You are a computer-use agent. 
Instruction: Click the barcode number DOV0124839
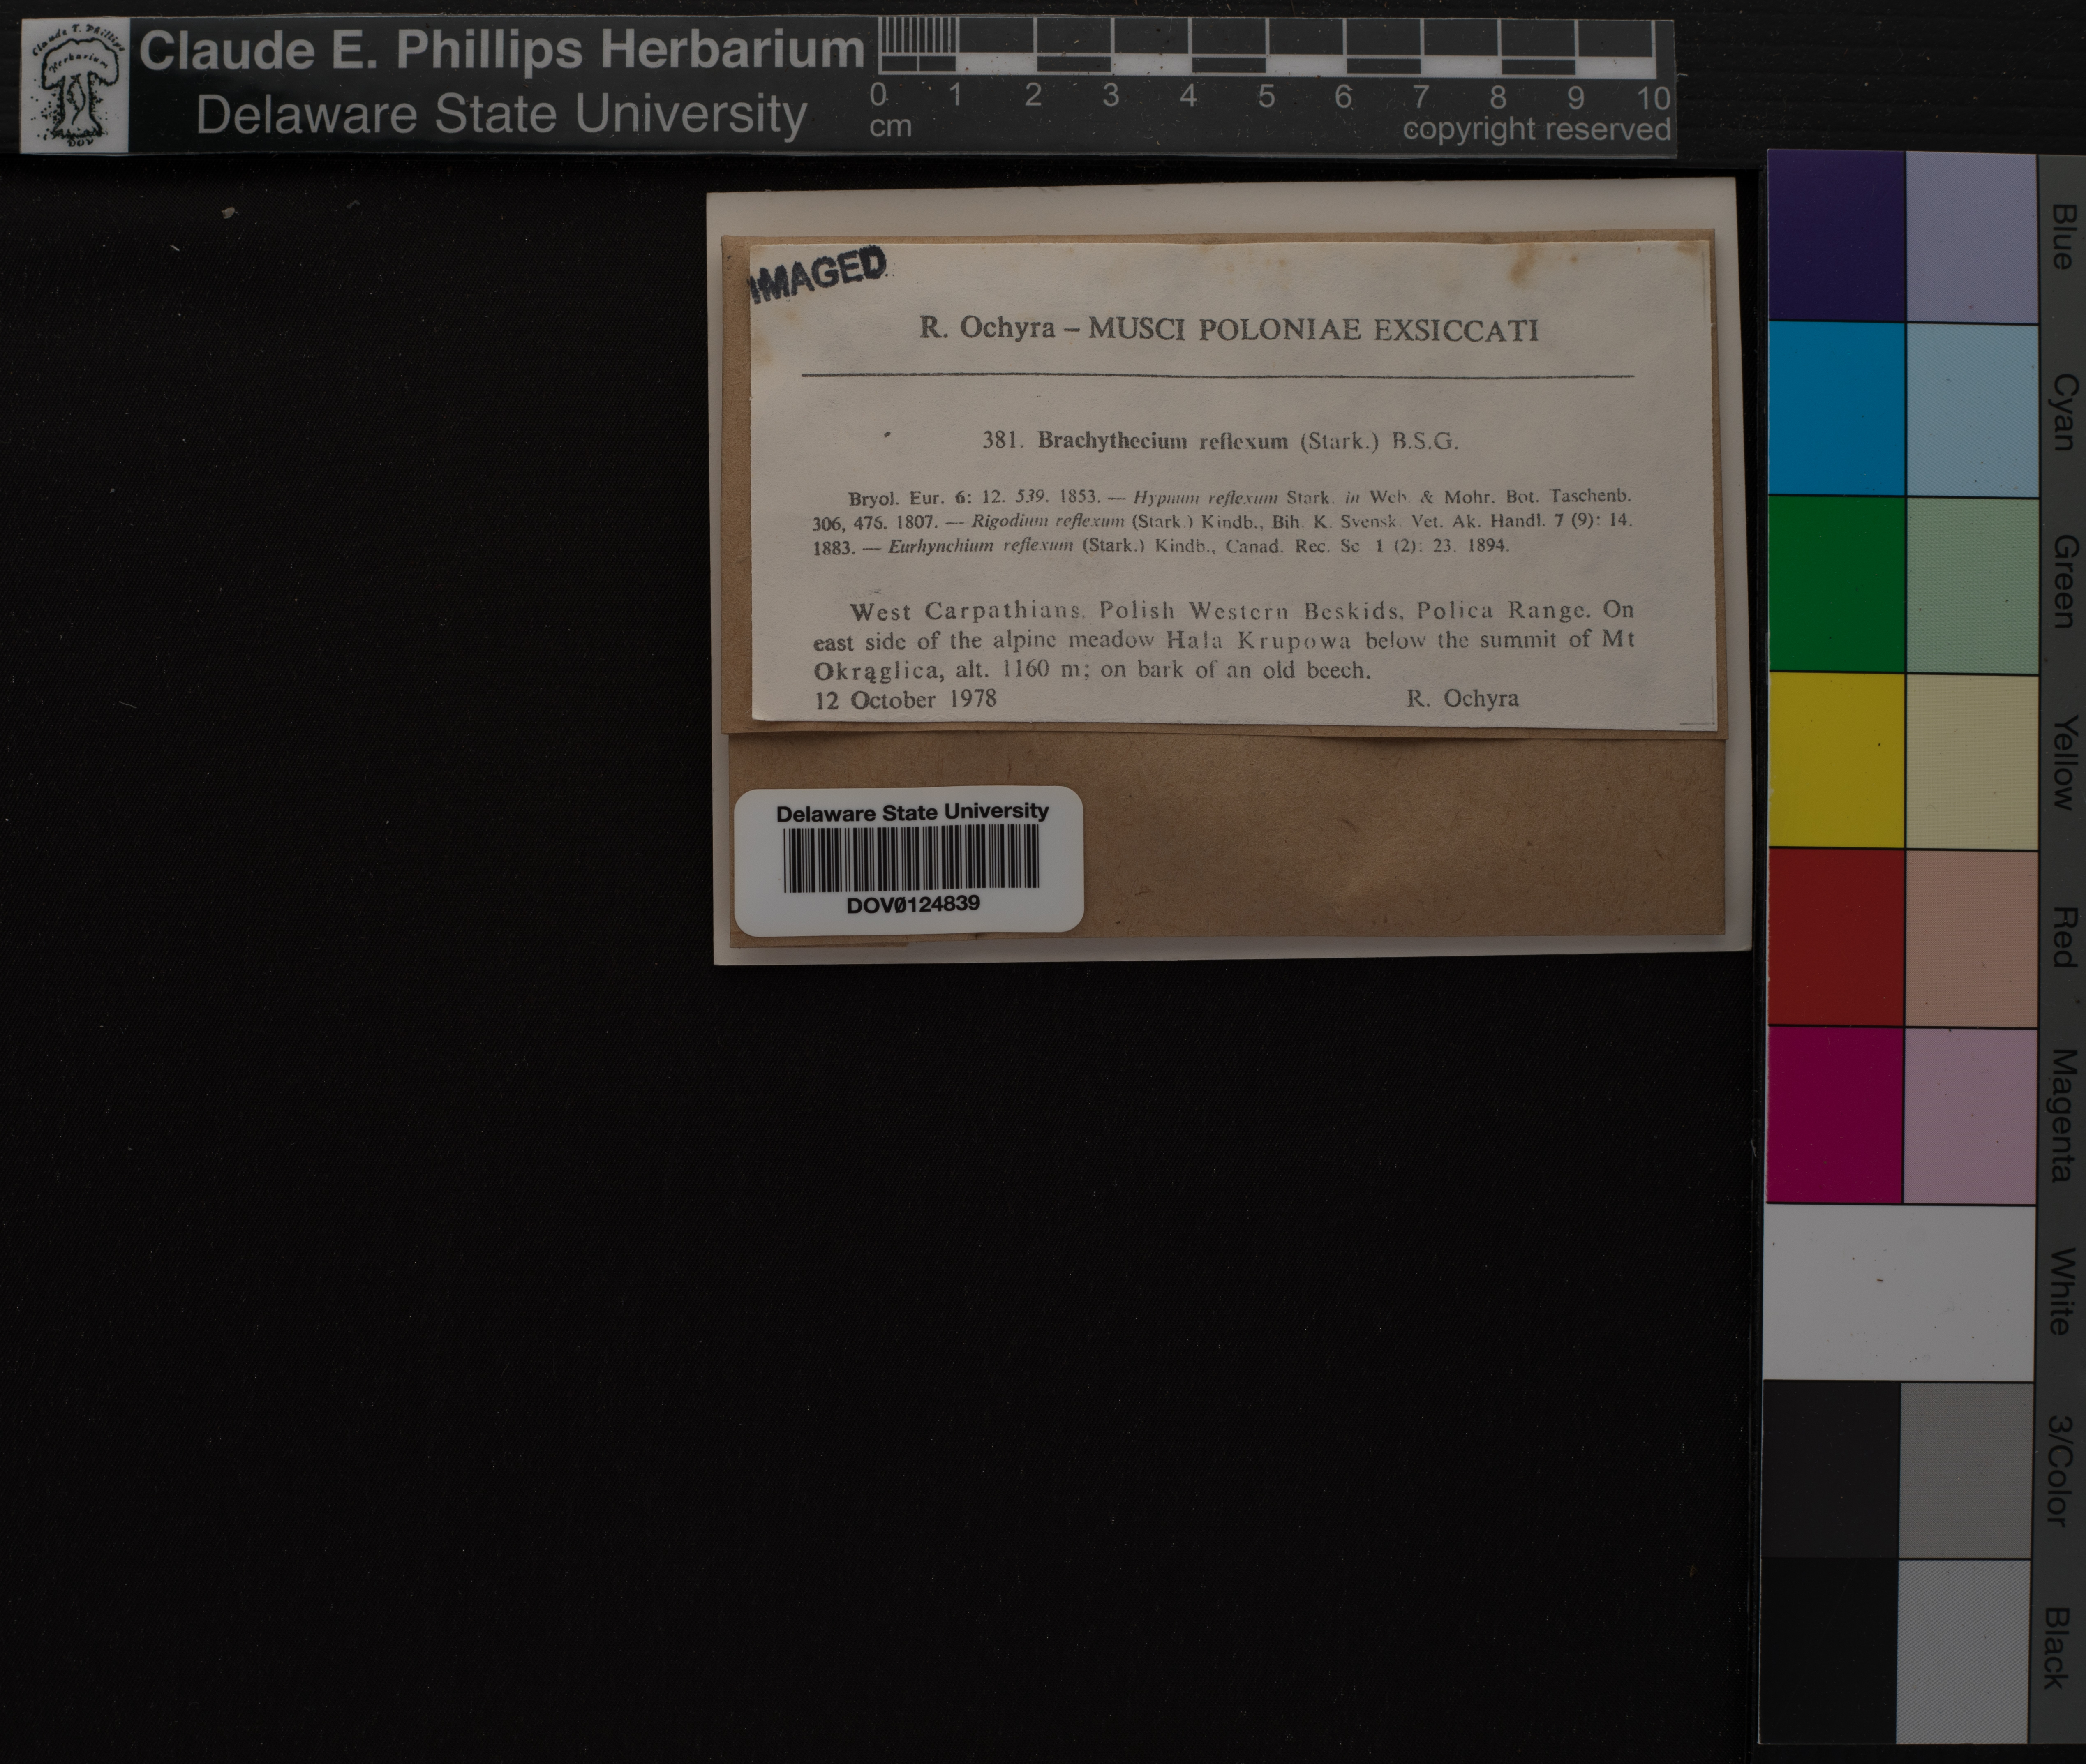[912, 905]
